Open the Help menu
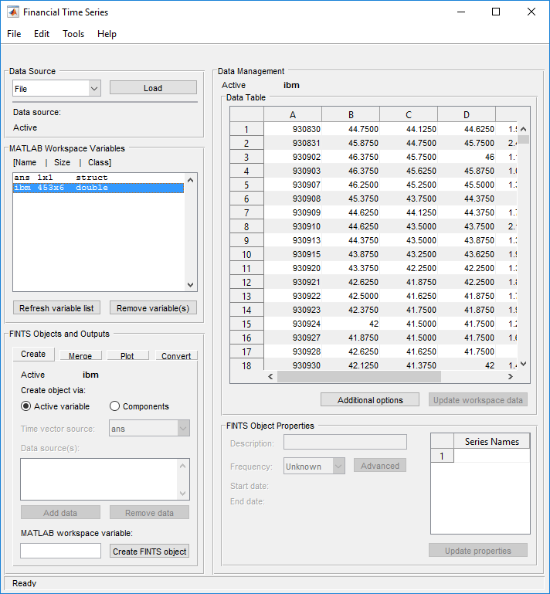 tap(107, 34)
